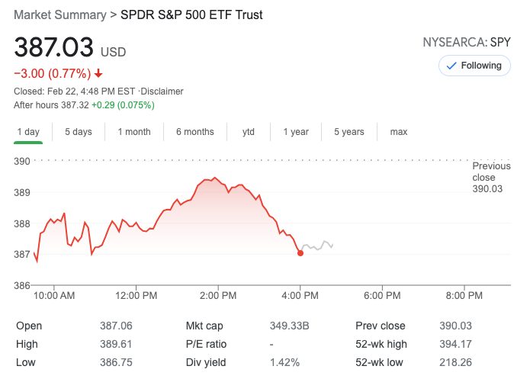This screenshot has height=379, width=530.
Task: Toggle the Following button for SPY
Action: coord(474,66)
